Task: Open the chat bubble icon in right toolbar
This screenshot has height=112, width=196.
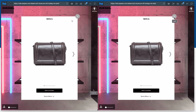Action: click(192, 4)
